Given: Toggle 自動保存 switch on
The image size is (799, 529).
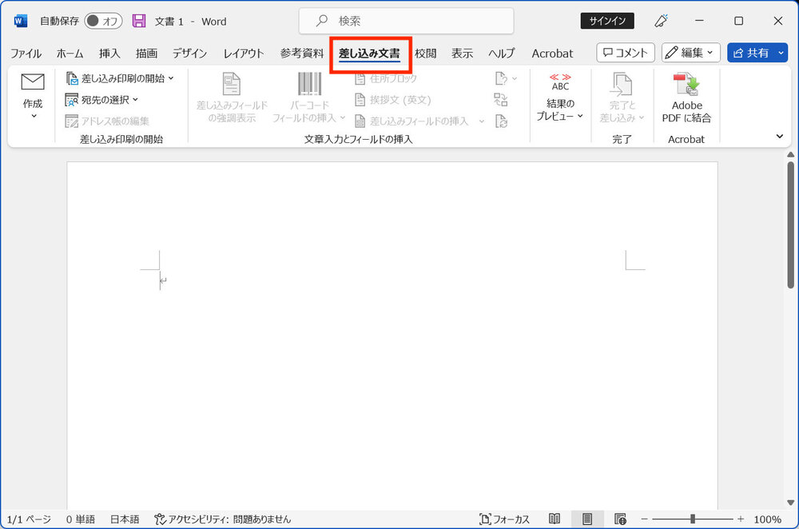Looking at the screenshot, I should [x=103, y=22].
